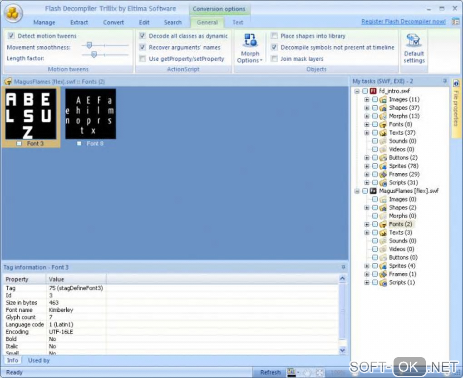
Task: Expand the Sprites (78) node
Action: tap(367, 166)
